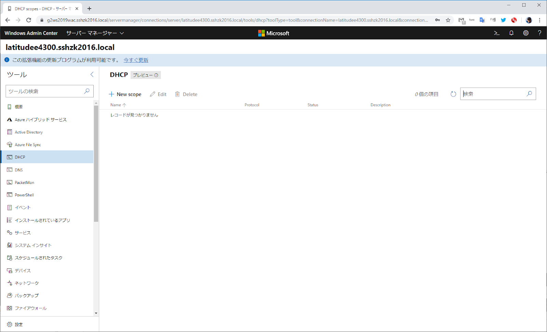The width and height of the screenshot is (547, 332).
Task: Open the Azure File Sync tool
Action: [27, 144]
